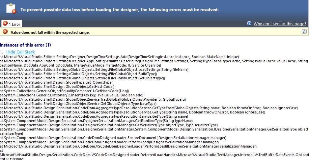The height and width of the screenshot is (160, 309).
Task: Click the Dictionary`2.Insert stack line
Action: pos(72,95)
